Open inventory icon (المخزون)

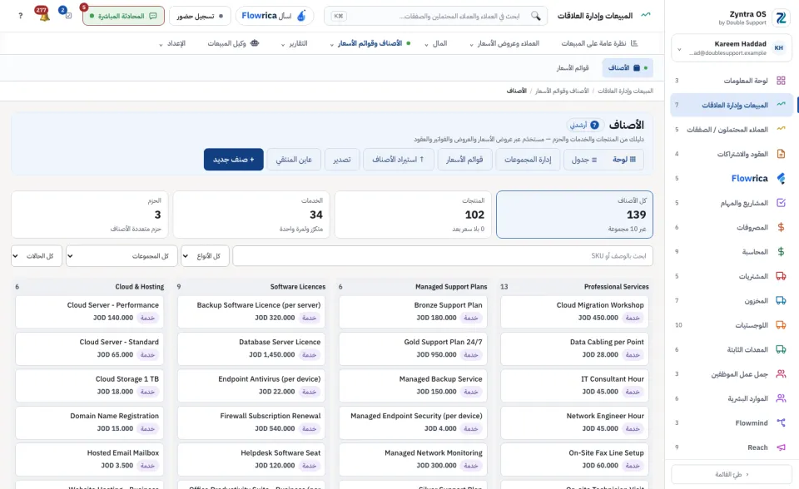tap(781, 300)
